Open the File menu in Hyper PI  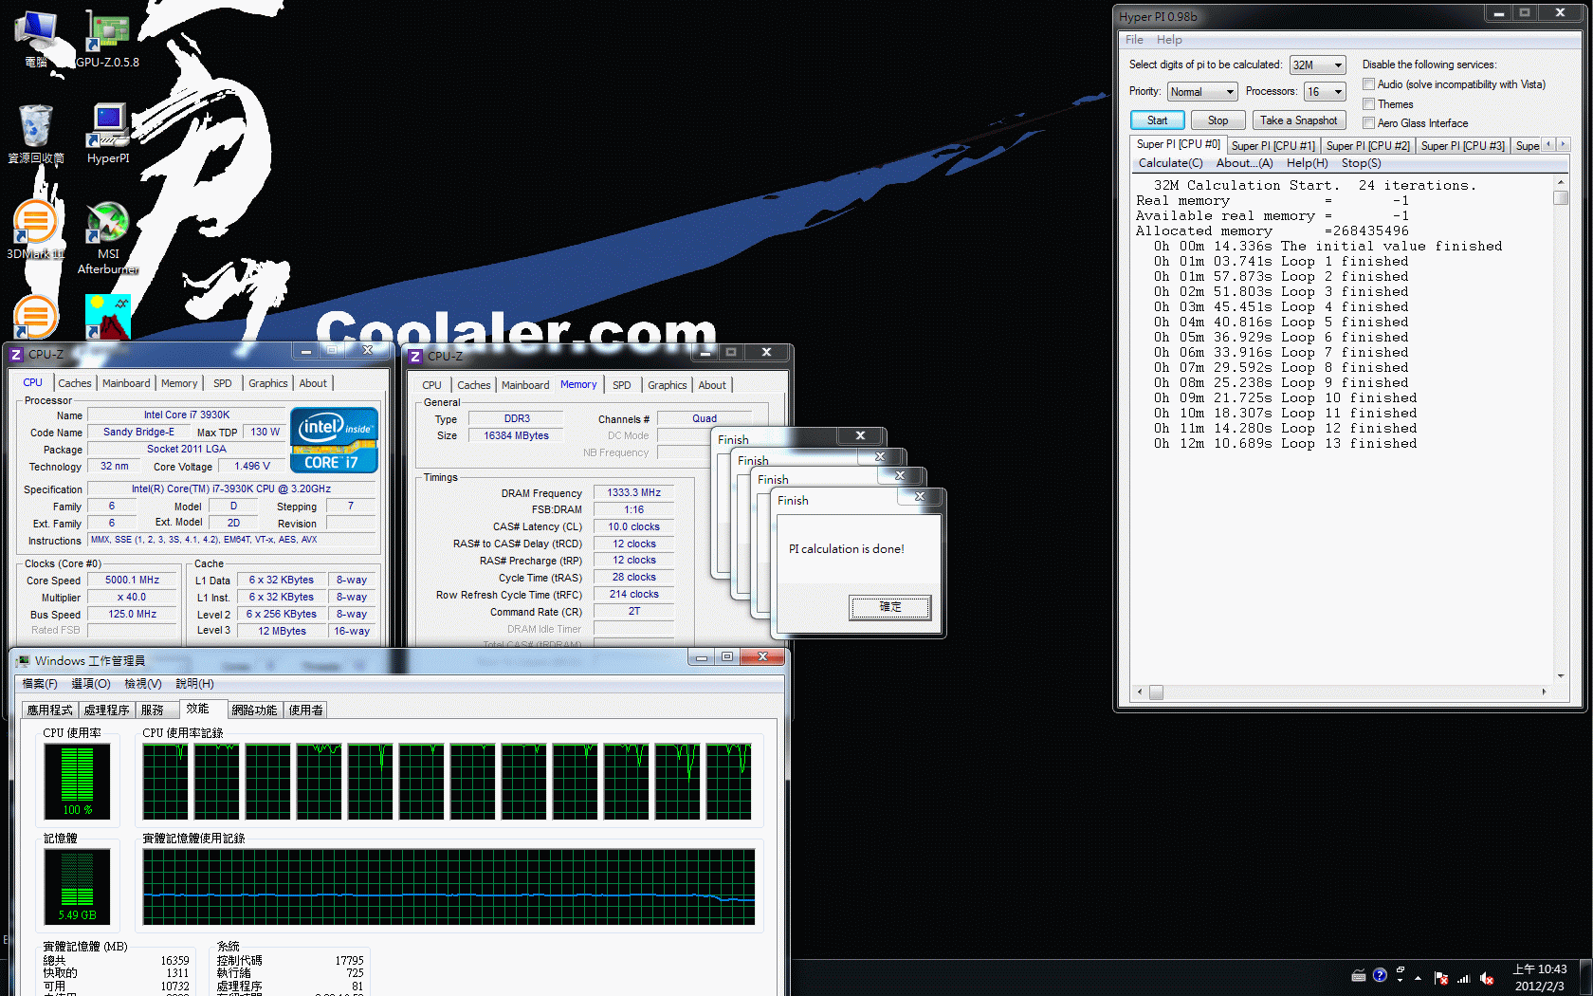1134,40
